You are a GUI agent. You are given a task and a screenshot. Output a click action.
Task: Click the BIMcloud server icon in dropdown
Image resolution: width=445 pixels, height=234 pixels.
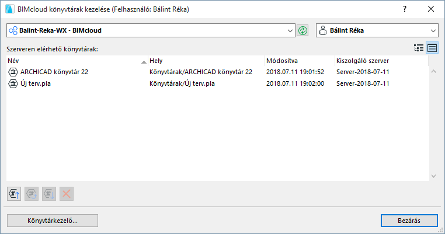click(13, 30)
